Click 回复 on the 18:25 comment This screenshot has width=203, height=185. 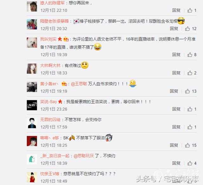point(174,145)
